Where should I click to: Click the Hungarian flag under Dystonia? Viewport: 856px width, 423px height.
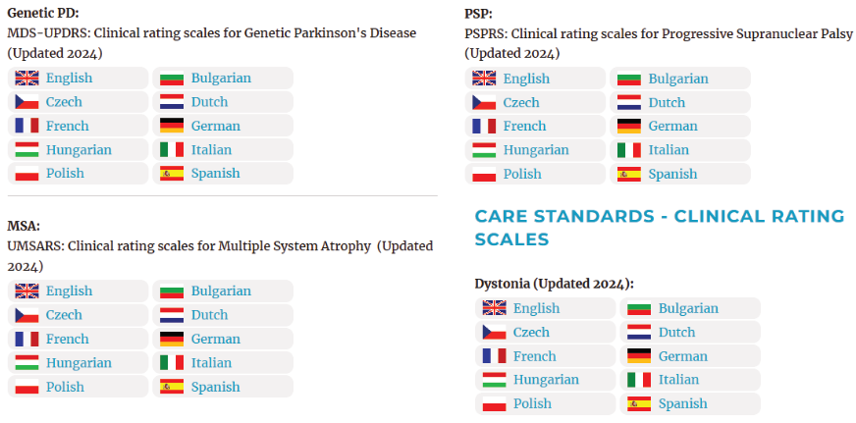click(x=494, y=380)
